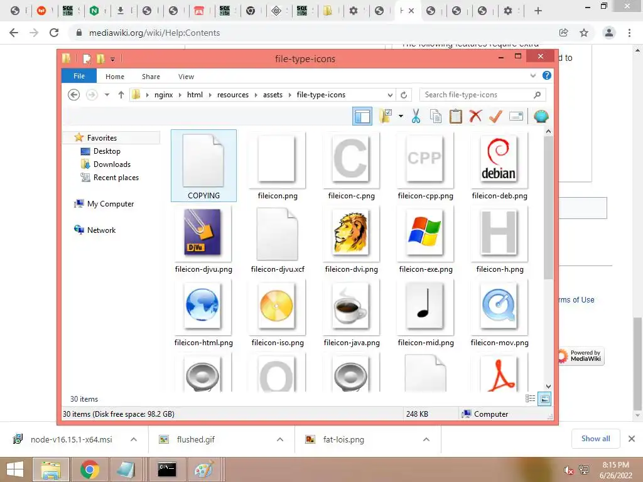Select the fileicon-djvu.xcf file

click(x=278, y=240)
